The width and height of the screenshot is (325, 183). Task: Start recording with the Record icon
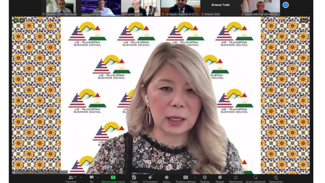click(x=167, y=177)
